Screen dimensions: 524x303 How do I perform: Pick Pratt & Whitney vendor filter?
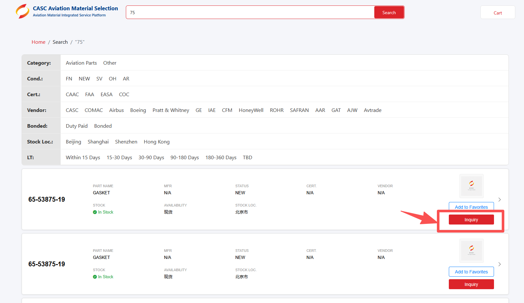pos(171,110)
